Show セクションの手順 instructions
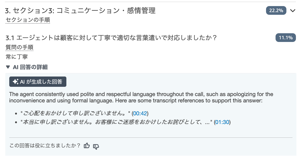 [28, 20]
